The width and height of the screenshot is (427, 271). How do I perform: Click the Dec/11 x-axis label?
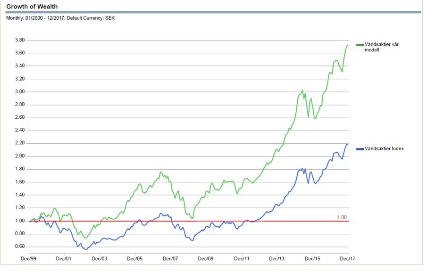pos(242,258)
